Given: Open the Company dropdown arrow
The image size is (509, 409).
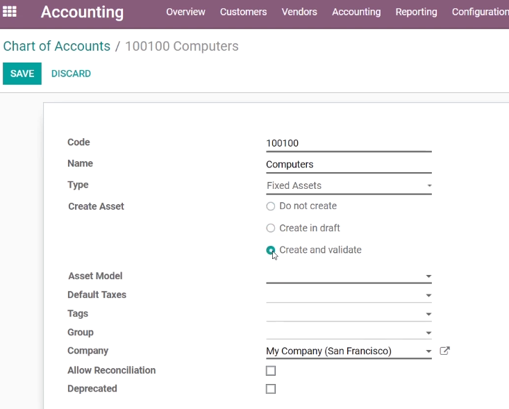Looking at the screenshot, I should click(x=428, y=351).
